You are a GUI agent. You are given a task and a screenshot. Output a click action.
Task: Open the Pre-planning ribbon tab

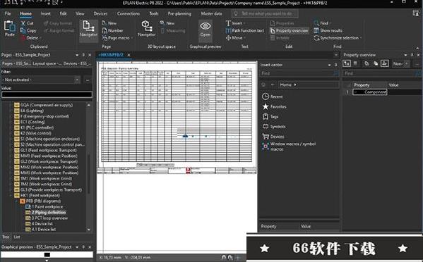pyautogui.click(x=179, y=13)
